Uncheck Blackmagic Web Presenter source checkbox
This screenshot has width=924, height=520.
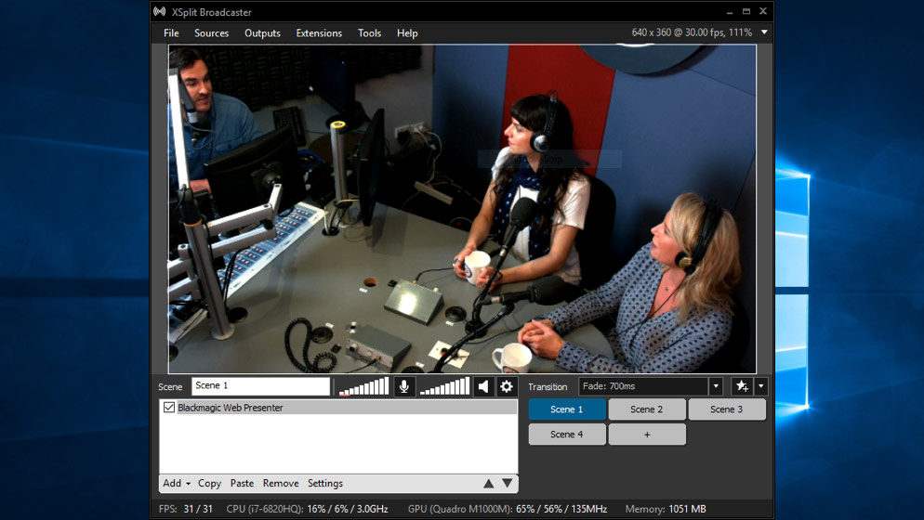(x=169, y=408)
